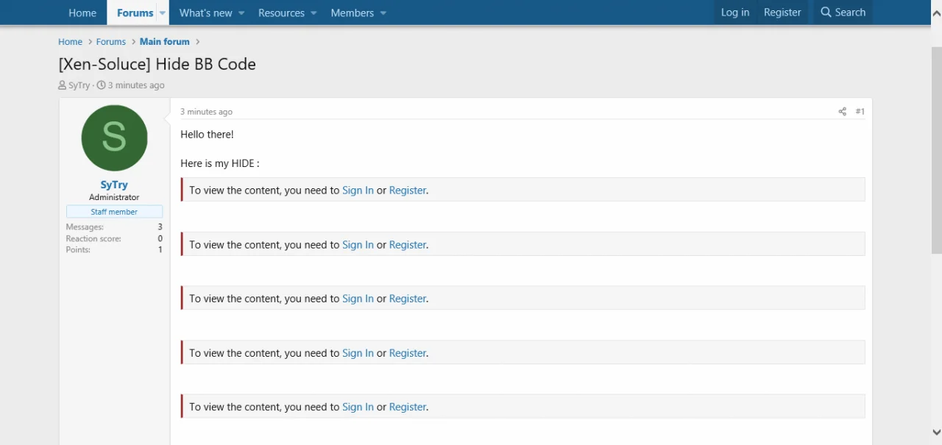Click the Register button in header
Screen dimensions: 942x445
pos(782,13)
